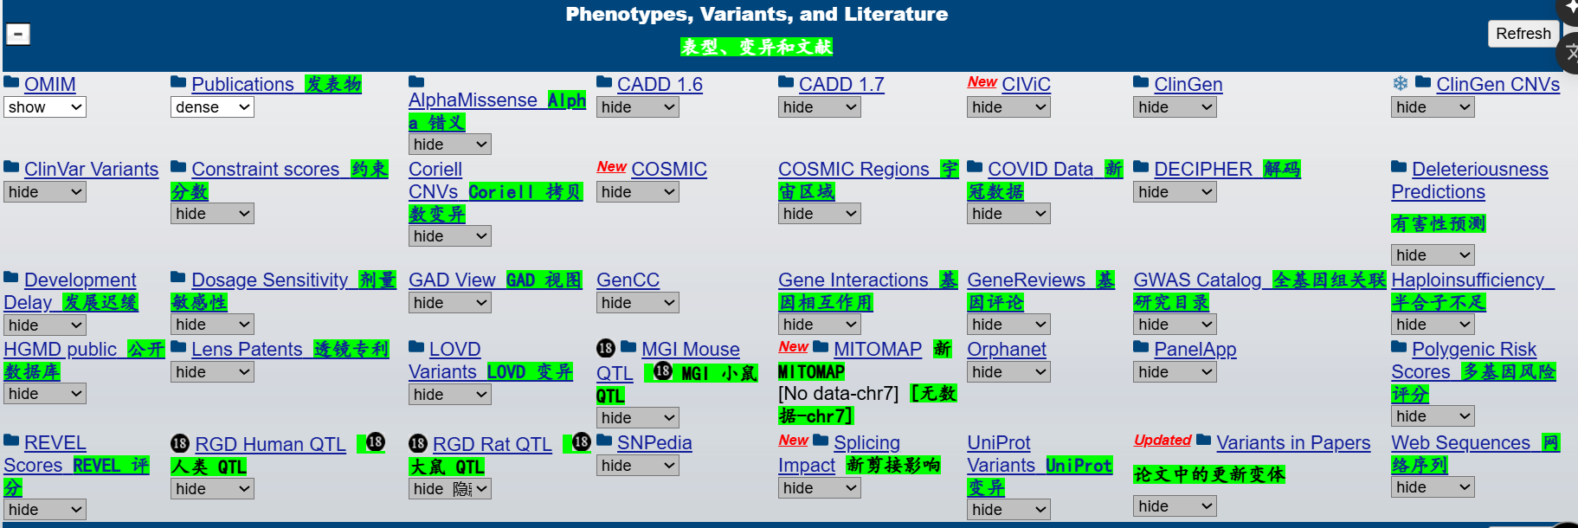Open the Orphanet visibility dropdown

(1008, 372)
